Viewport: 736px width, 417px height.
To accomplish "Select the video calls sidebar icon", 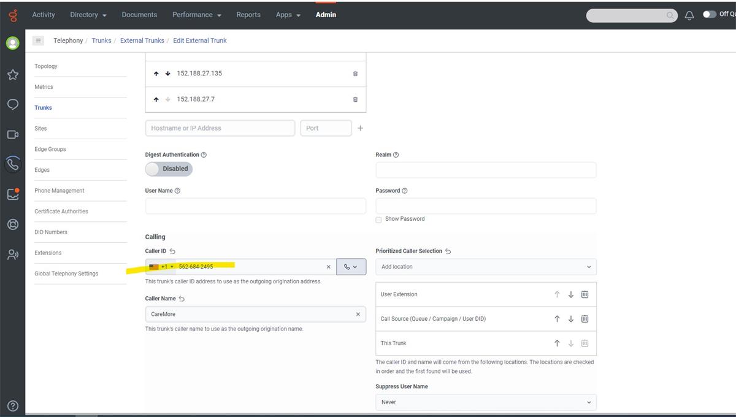I will point(12,134).
